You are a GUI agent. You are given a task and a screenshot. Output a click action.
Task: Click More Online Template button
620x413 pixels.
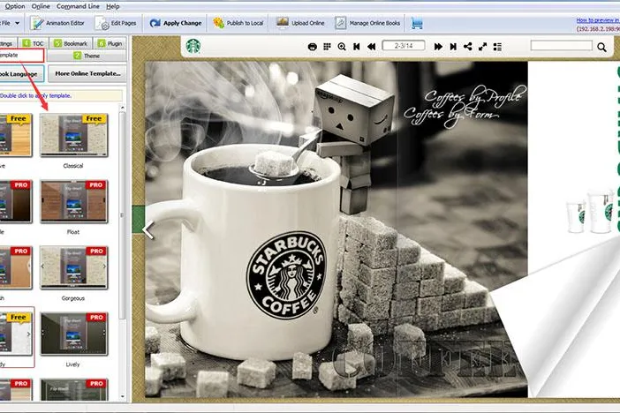pos(87,73)
